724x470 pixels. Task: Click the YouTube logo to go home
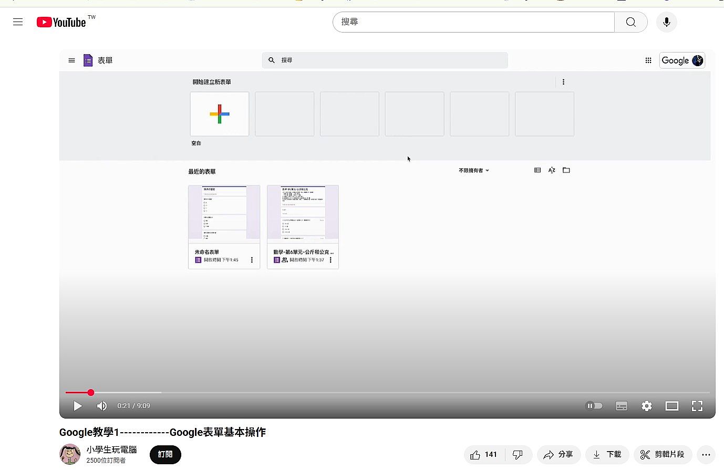click(61, 22)
